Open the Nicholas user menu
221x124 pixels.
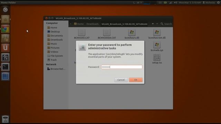coord(209,2)
